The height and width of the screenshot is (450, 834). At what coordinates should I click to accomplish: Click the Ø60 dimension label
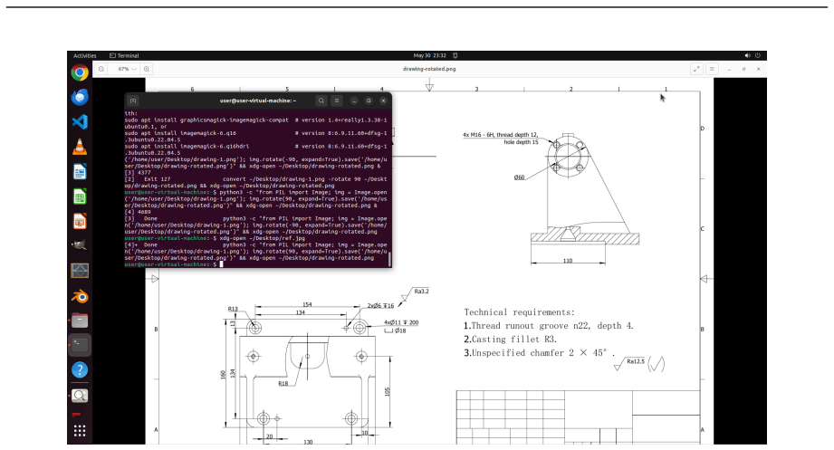(x=519, y=177)
